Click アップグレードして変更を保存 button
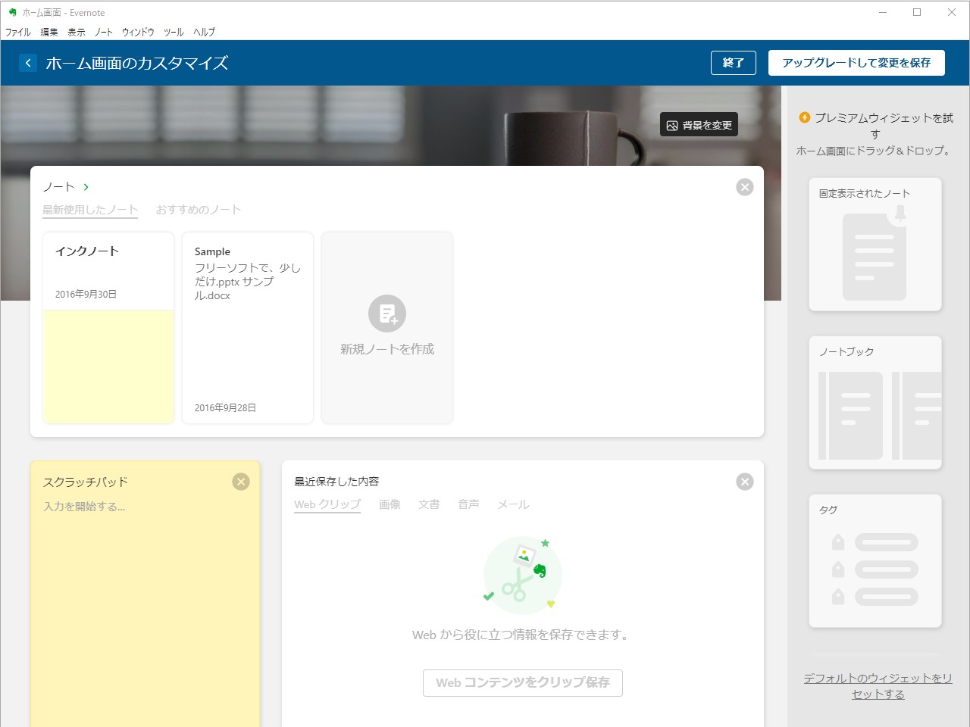970x727 pixels. [856, 63]
